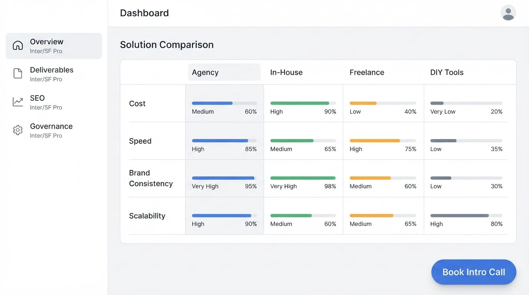Click the Governance gear icon

(18, 130)
